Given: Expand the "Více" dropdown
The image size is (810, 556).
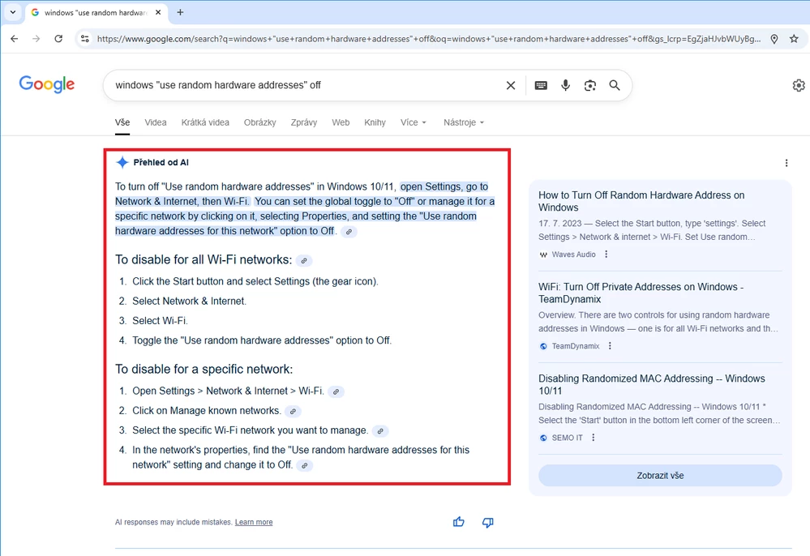Looking at the screenshot, I should click(414, 122).
